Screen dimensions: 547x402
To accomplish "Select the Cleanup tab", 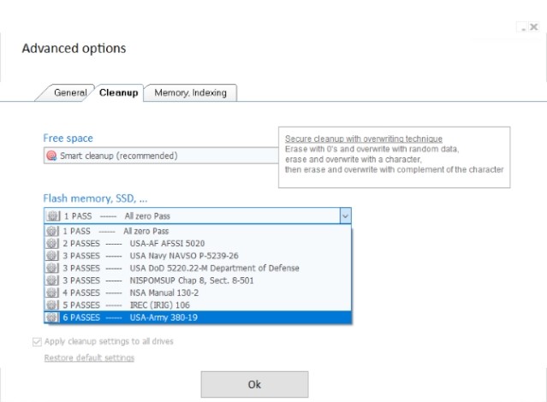I will pyautogui.click(x=118, y=92).
